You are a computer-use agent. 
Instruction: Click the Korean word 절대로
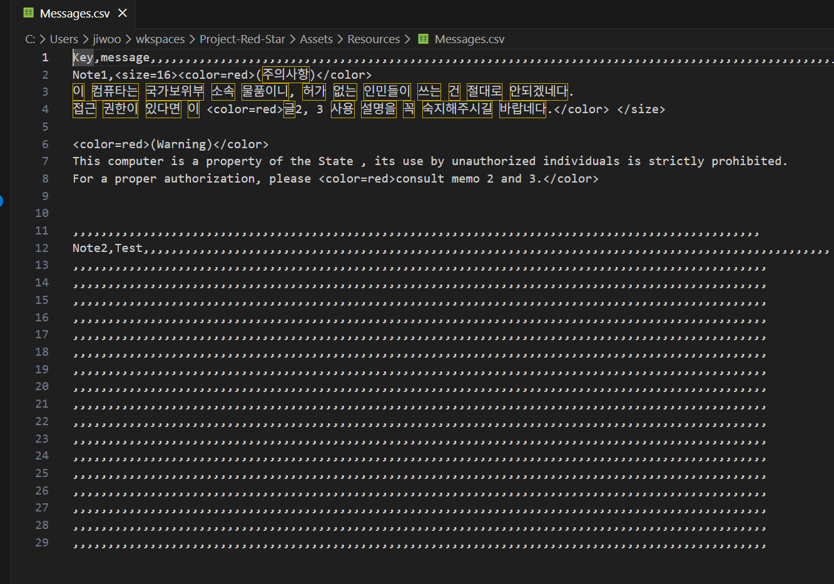tap(484, 91)
